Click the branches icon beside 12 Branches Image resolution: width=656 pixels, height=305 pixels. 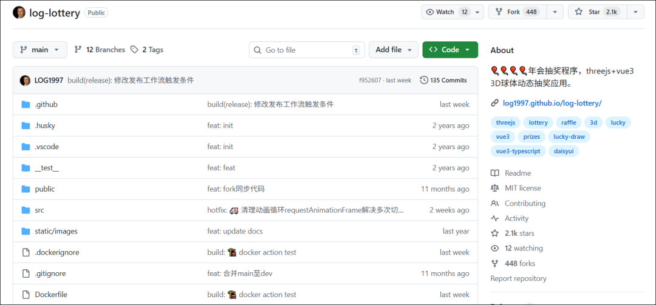(x=78, y=50)
